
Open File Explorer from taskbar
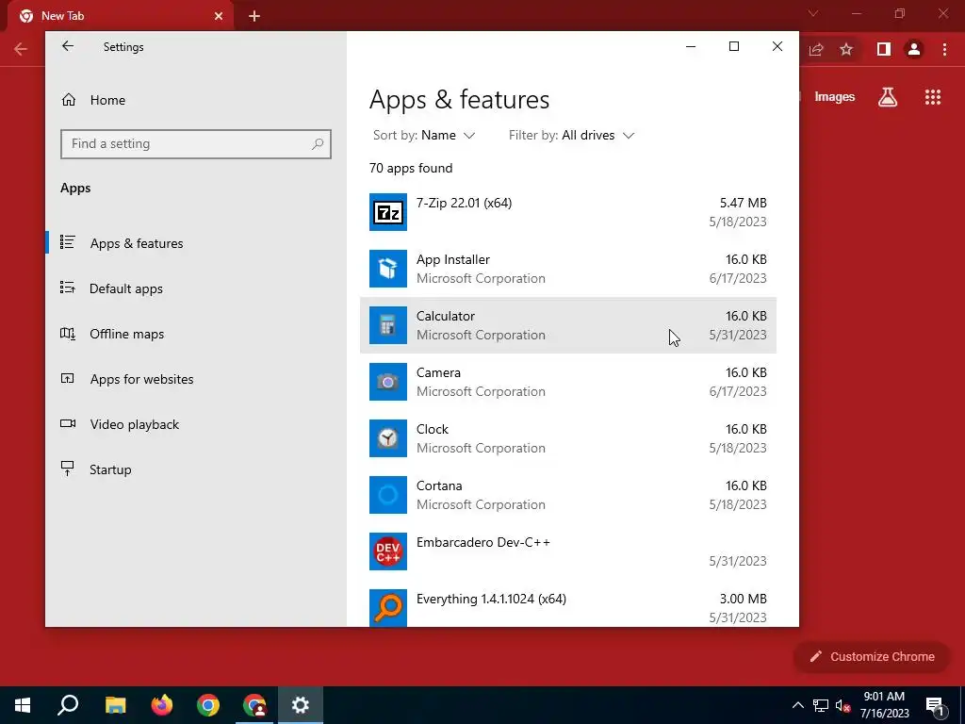point(115,705)
